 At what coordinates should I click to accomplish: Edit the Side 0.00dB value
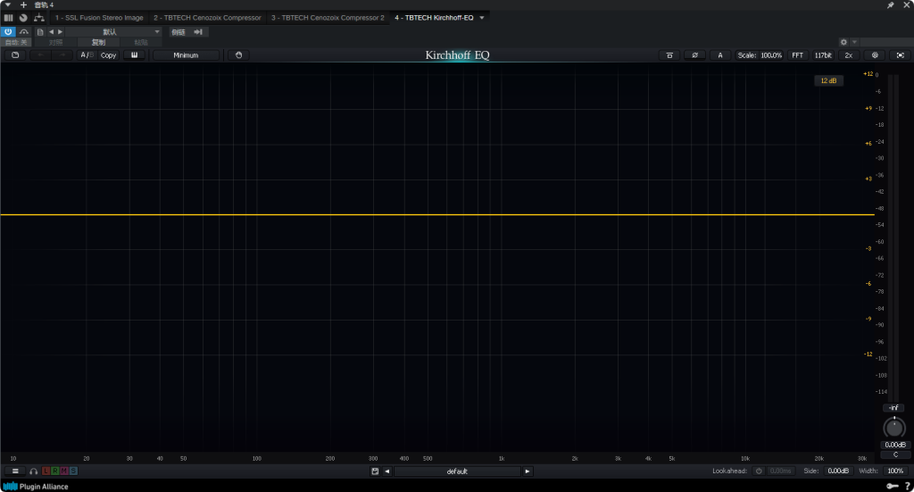pyautogui.click(x=838, y=471)
